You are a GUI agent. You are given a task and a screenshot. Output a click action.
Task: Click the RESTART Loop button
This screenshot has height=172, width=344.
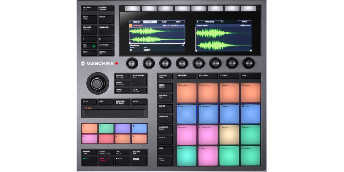click(x=89, y=152)
